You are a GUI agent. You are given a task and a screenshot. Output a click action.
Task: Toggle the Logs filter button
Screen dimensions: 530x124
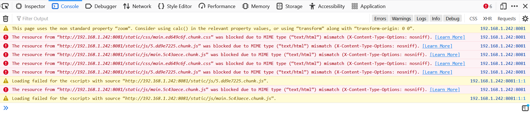pos(421,19)
